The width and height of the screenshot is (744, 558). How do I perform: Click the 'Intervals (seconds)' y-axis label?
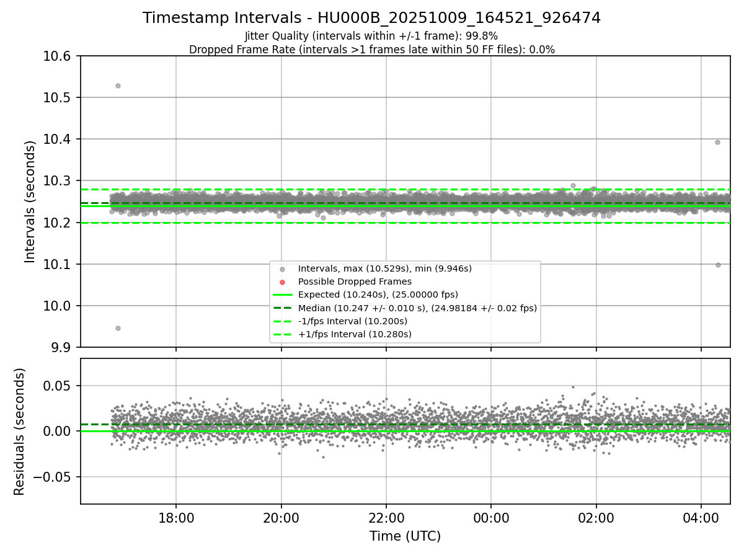point(30,201)
